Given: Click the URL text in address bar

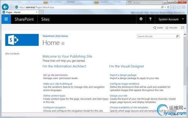Looking at the screenshot, I should [37, 7].
